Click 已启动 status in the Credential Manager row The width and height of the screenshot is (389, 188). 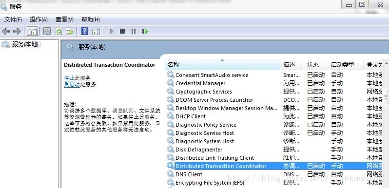click(x=316, y=83)
